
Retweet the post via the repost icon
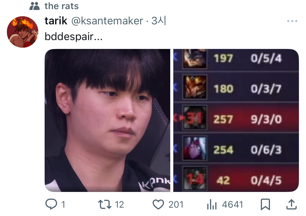105,205
